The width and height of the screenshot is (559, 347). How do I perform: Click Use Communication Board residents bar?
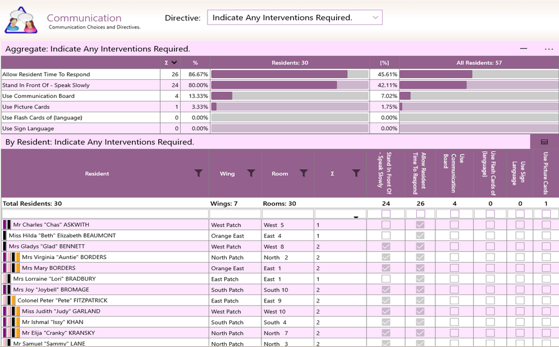pyautogui.click(x=290, y=95)
